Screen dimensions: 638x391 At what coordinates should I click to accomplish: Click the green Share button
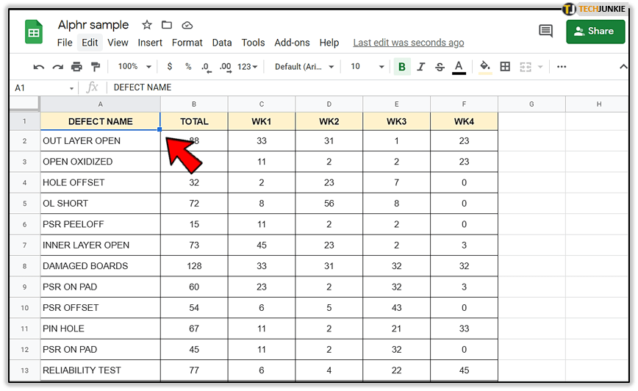point(595,31)
